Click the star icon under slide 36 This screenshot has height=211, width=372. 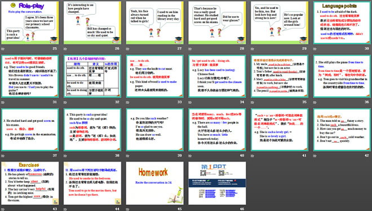(315, 102)
